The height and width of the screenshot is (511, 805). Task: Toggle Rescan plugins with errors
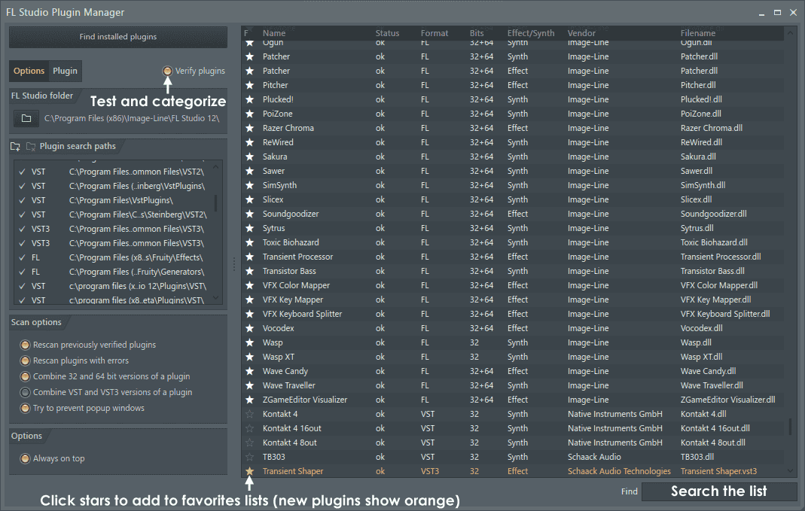[25, 360]
